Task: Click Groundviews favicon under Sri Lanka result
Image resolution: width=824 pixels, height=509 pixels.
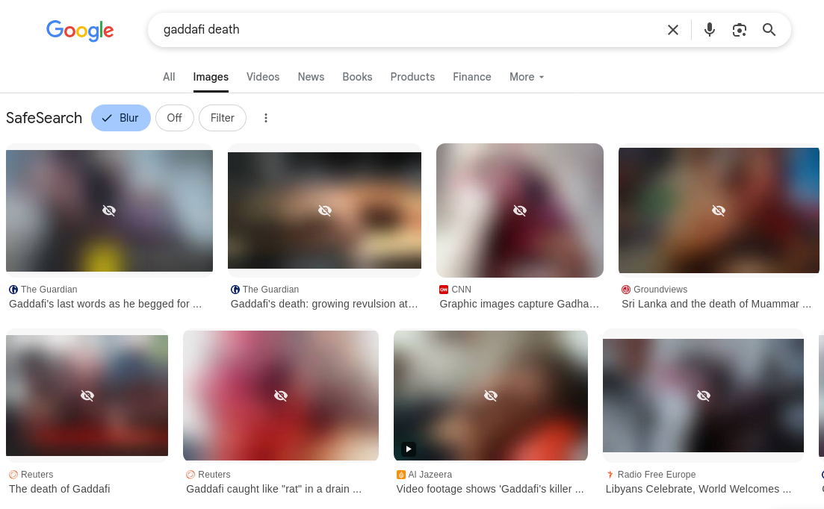Action: pos(626,290)
